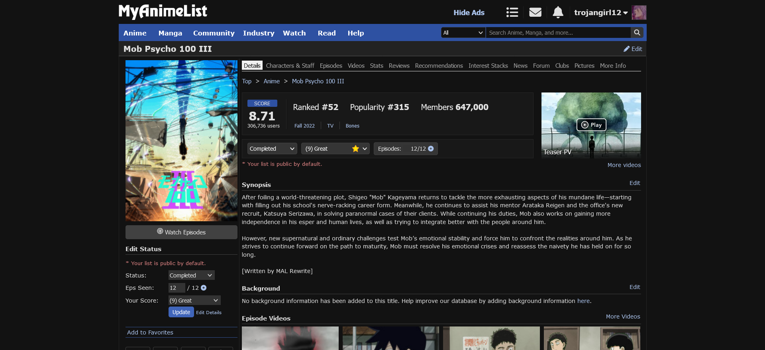765x350 pixels.
Task: Select the Details tab
Action: pos(252,65)
